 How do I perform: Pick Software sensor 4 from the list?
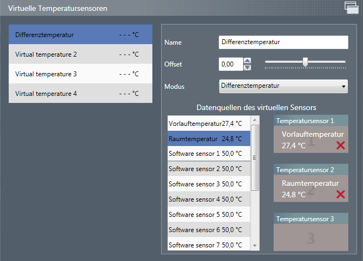[x=208, y=199]
